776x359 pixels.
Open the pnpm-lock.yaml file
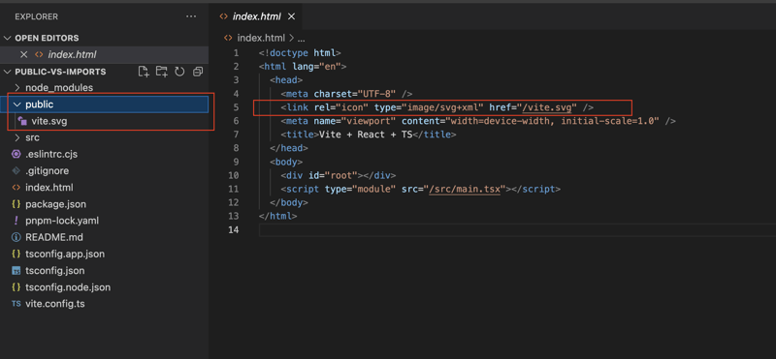[62, 221]
